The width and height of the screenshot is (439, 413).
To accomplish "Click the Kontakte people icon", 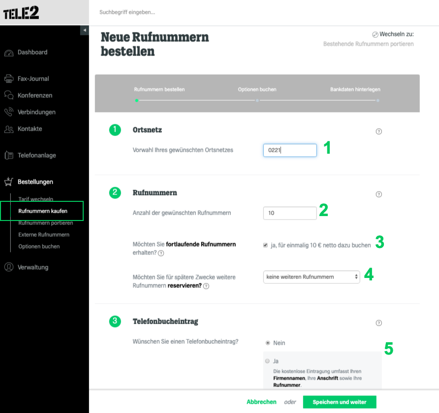I will 9,129.
